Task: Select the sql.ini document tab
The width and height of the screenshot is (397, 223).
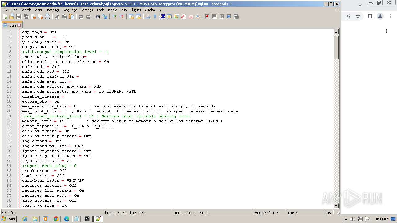Action: [12, 25]
